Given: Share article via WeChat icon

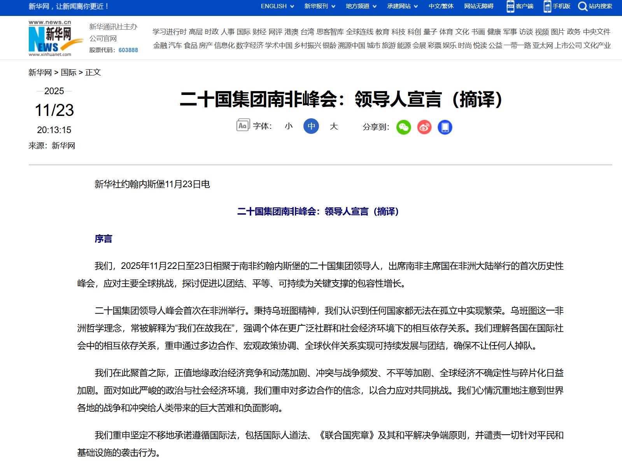Looking at the screenshot, I should 403,127.
